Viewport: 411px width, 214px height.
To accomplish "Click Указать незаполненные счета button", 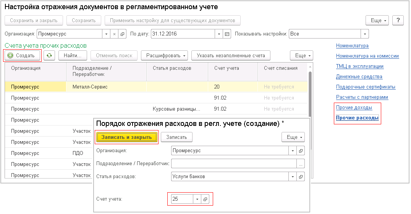I will [x=231, y=55].
